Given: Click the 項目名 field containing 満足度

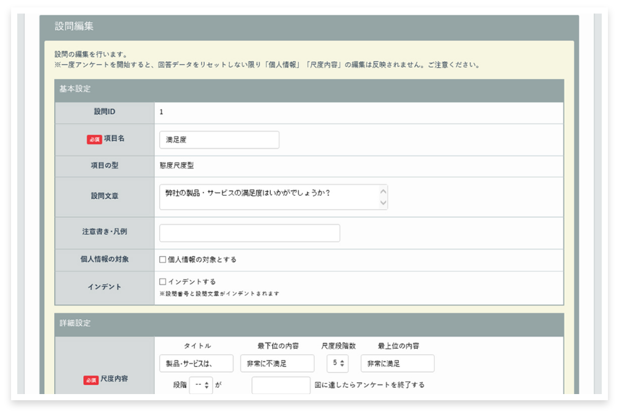Looking at the screenshot, I should click(x=219, y=140).
